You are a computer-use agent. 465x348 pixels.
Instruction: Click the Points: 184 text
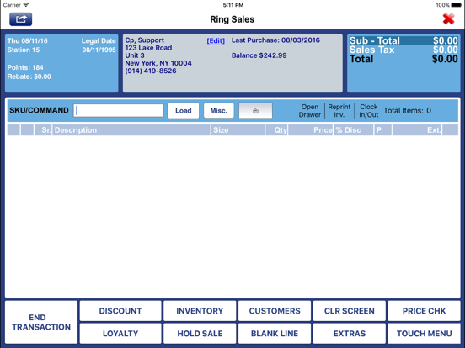tap(25, 67)
